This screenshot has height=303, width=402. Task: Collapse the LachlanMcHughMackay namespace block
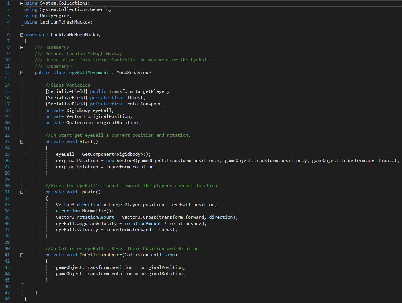[x=22, y=35]
